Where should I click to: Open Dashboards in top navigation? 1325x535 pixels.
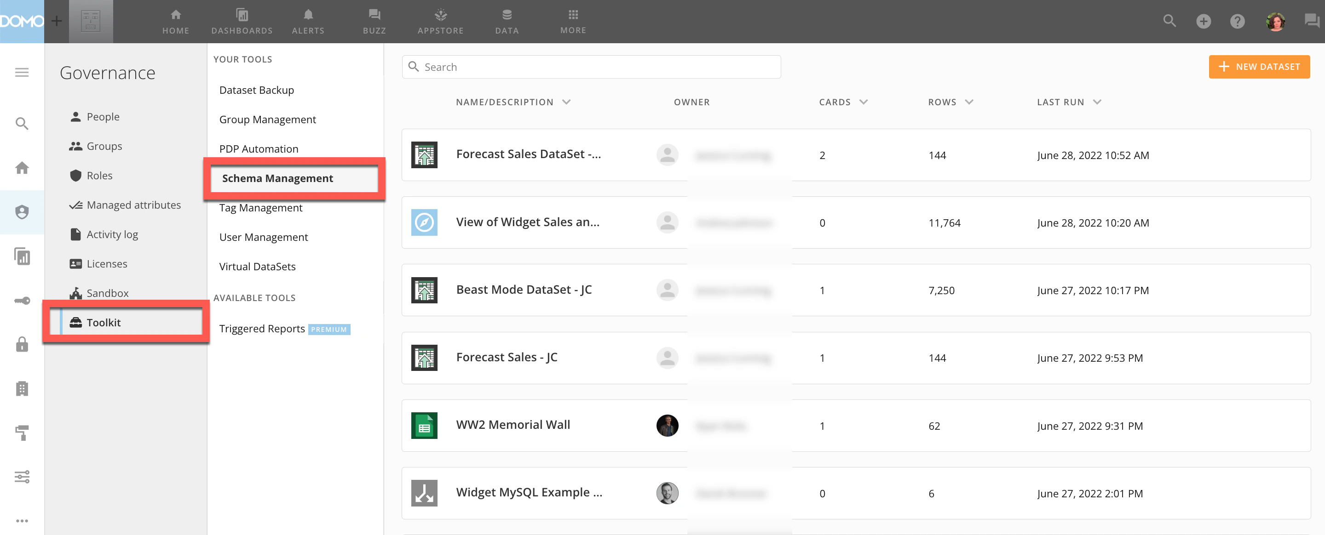242,22
